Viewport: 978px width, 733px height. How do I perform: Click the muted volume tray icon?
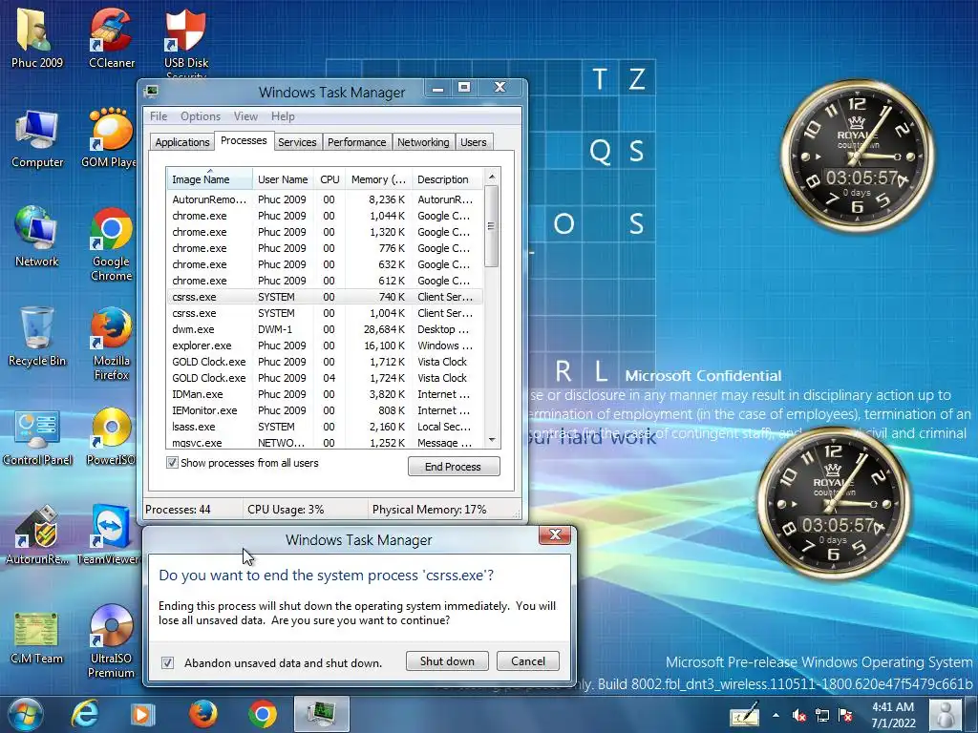coord(798,716)
